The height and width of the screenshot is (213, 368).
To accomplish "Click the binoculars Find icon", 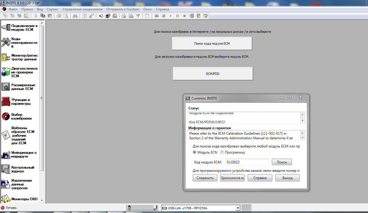I will [75, 16].
